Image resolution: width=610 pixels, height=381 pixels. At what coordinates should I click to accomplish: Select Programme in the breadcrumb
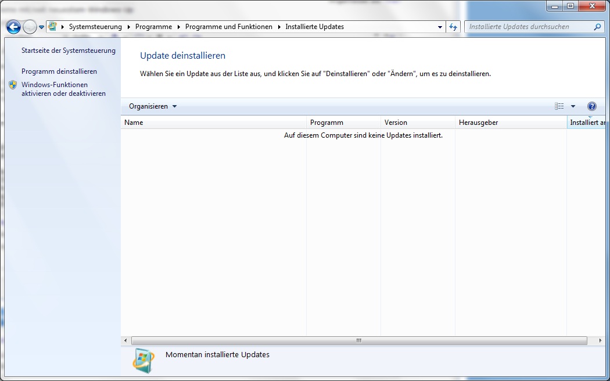154,27
